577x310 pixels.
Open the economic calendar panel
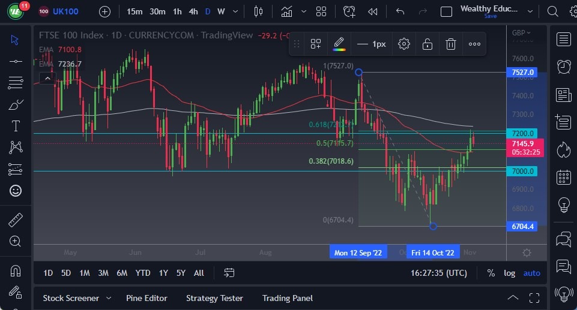(563, 177)
